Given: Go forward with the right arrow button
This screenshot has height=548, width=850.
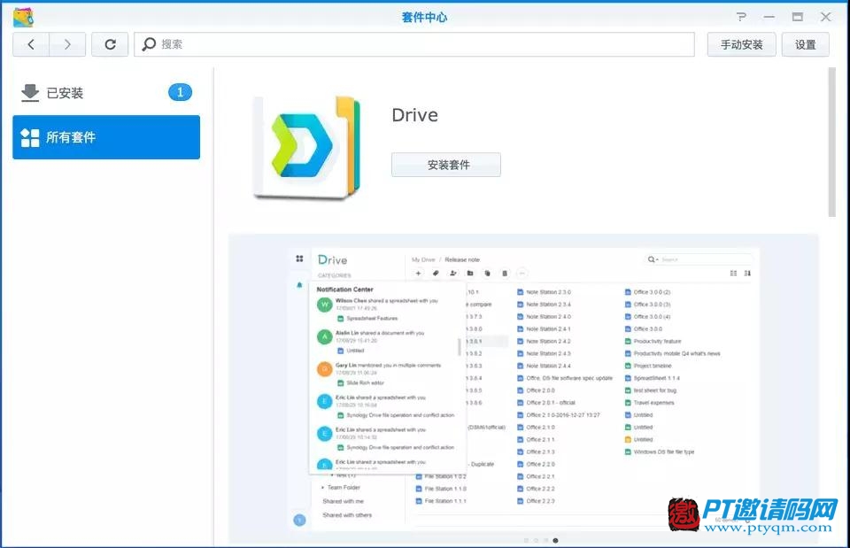Looking at the screenshot, I should (67, 44).
